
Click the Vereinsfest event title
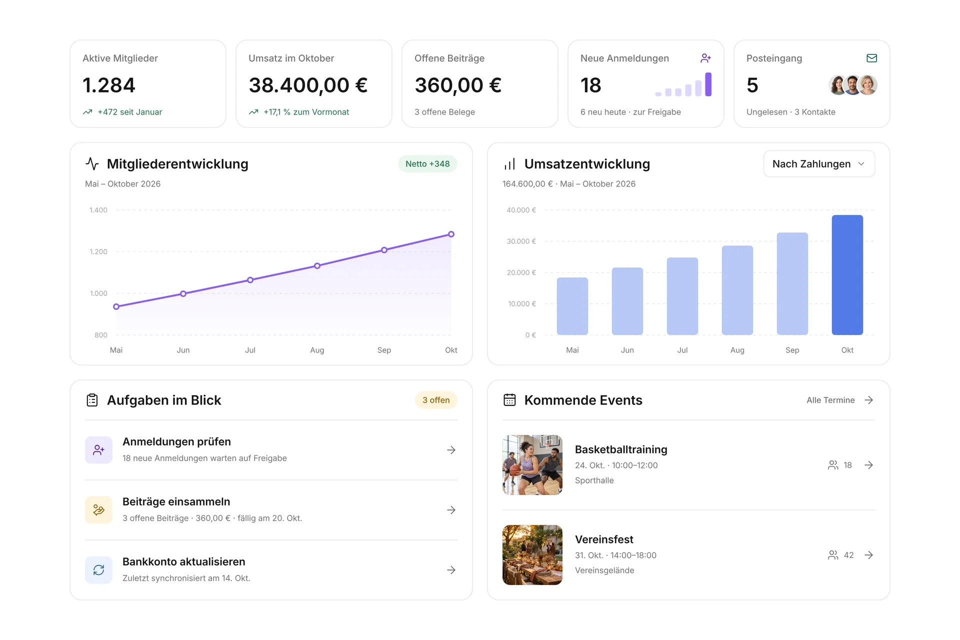pos(604,539)
